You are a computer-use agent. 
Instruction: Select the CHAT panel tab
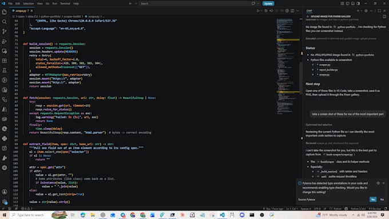[x=309, y=11]
